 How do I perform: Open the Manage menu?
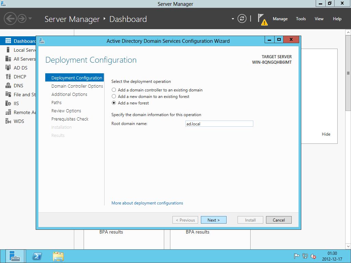(x=280, y=19)
